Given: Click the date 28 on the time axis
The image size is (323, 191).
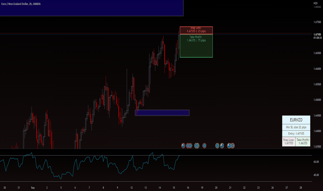Looking at the screenshot, I should tap(300, 188).
